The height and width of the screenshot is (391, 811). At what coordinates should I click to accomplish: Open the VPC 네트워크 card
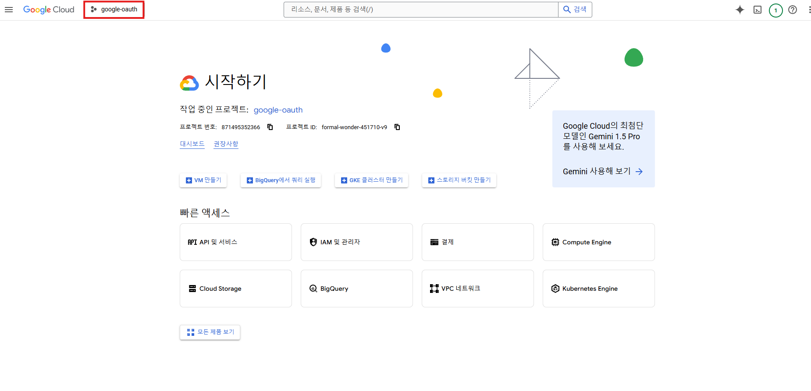point(478,289)
